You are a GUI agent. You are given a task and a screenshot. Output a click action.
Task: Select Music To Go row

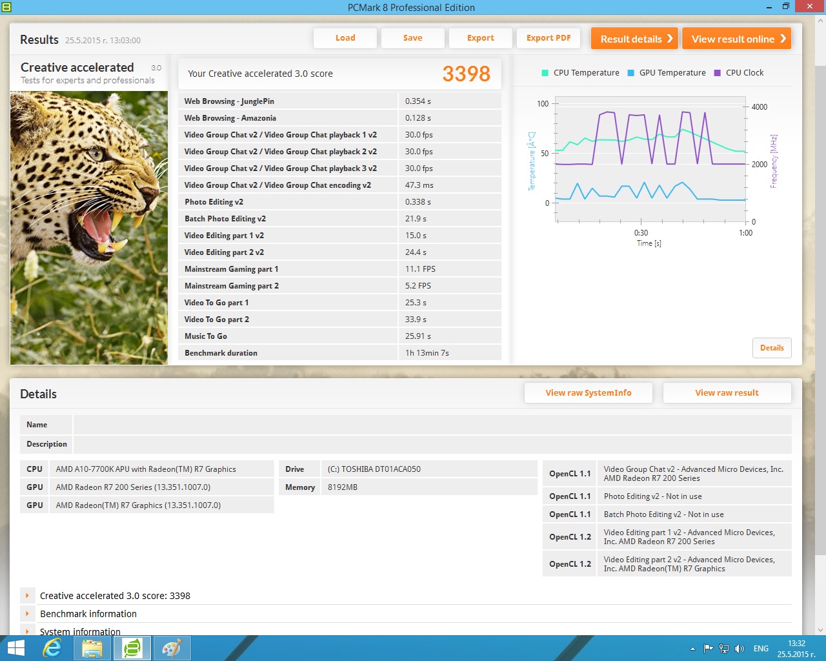click(x=339, y=336)
